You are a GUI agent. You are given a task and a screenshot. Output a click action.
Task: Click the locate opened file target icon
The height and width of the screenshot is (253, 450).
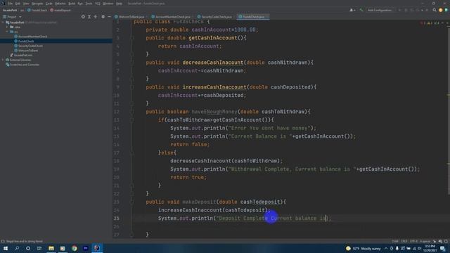click(83, 17)
